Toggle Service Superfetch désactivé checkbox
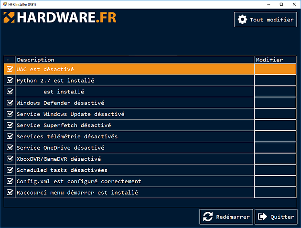Image resolution: width=301 pixels, height=228 pixels. click(x=10, y=125)
